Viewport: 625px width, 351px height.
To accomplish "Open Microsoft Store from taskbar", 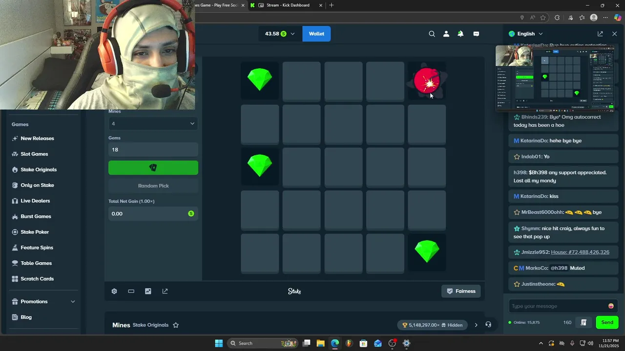I will [x=363, y=343].
